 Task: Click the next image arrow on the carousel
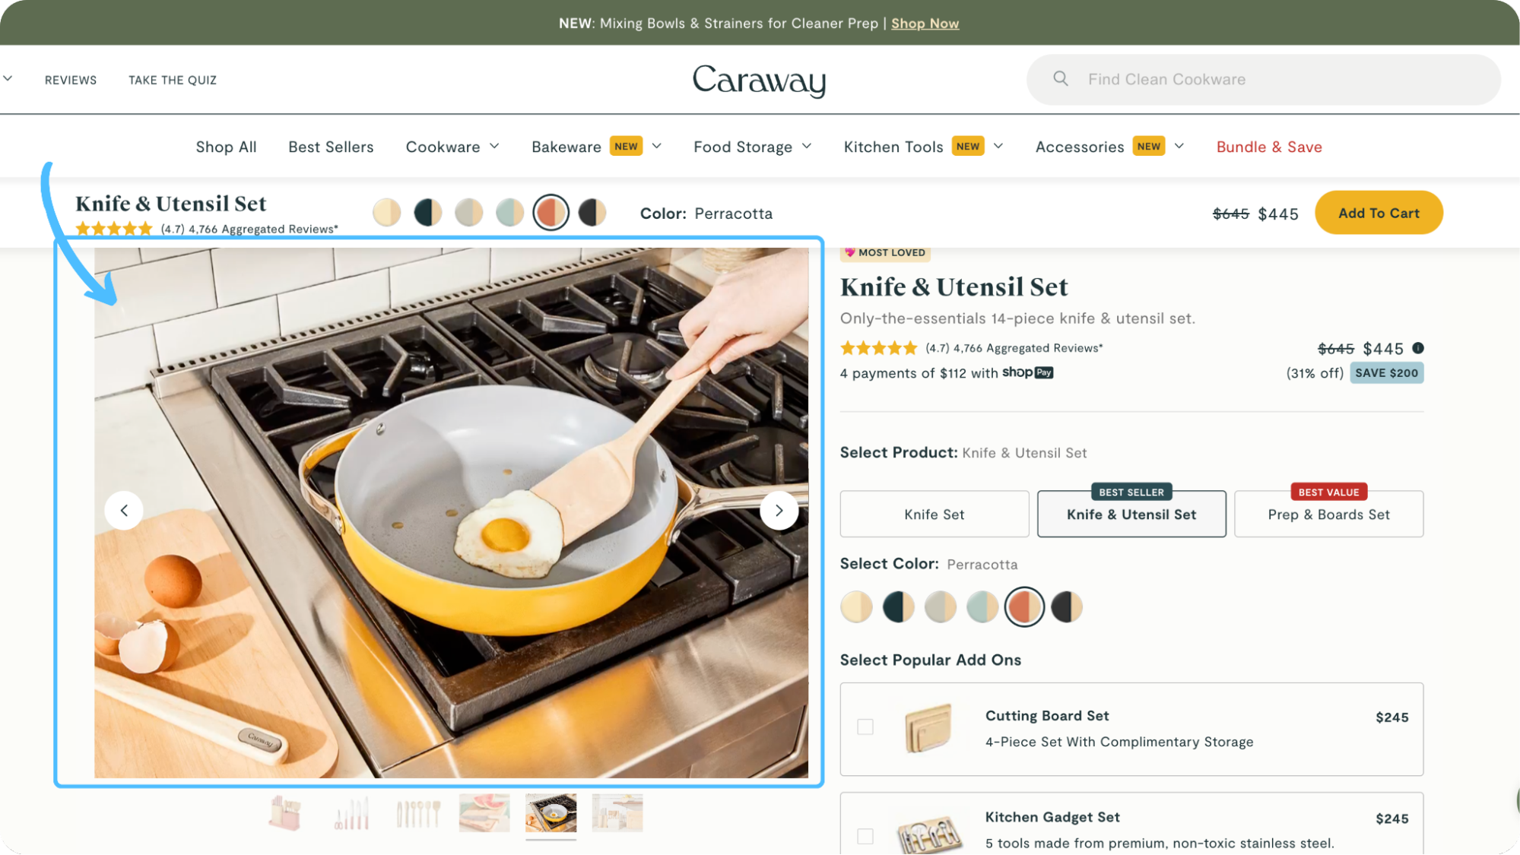click(779, 510)
